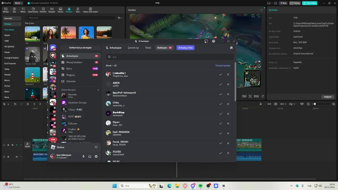Image resolution: width=338 pixels, height=190 pixels.
Task: Open the CapCut Menü dropdown
Action: click(18, 3)
